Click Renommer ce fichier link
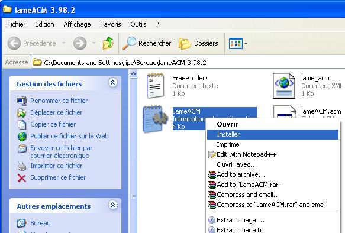Viewport: 345px width, 233px height. point(59,101)
